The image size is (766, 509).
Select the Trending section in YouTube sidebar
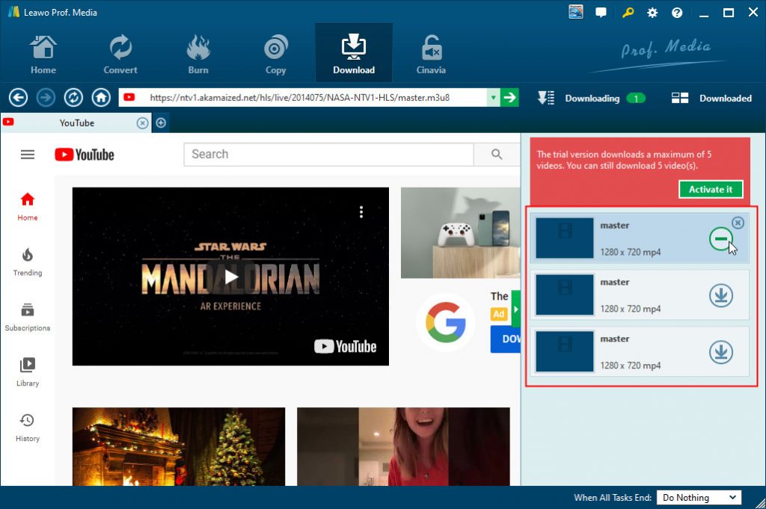click(x=28, y=263)
